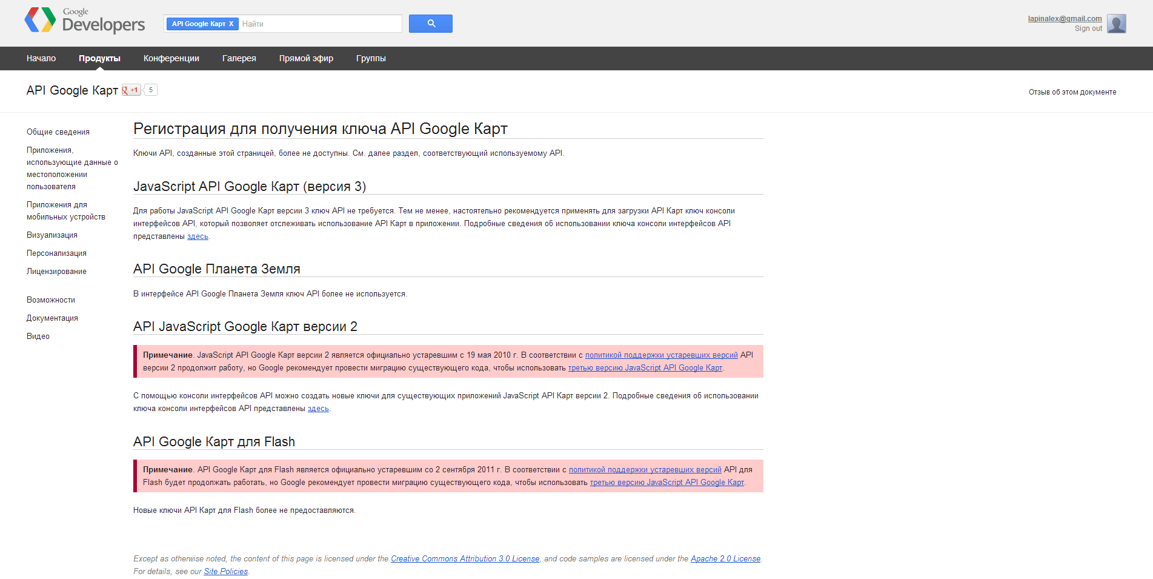
Task: Click the 'API Google Планета Земля' heading
Action: tap(217, 269)
